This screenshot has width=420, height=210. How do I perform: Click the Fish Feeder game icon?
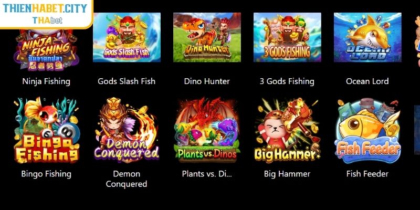point(367,130)
